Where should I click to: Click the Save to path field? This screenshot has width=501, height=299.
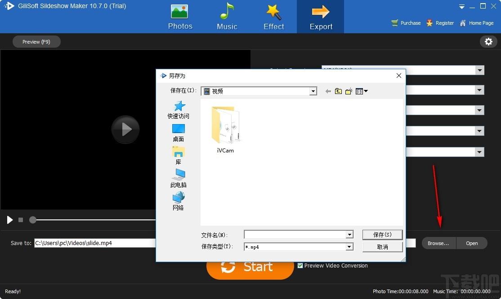(x=95, y=243)
